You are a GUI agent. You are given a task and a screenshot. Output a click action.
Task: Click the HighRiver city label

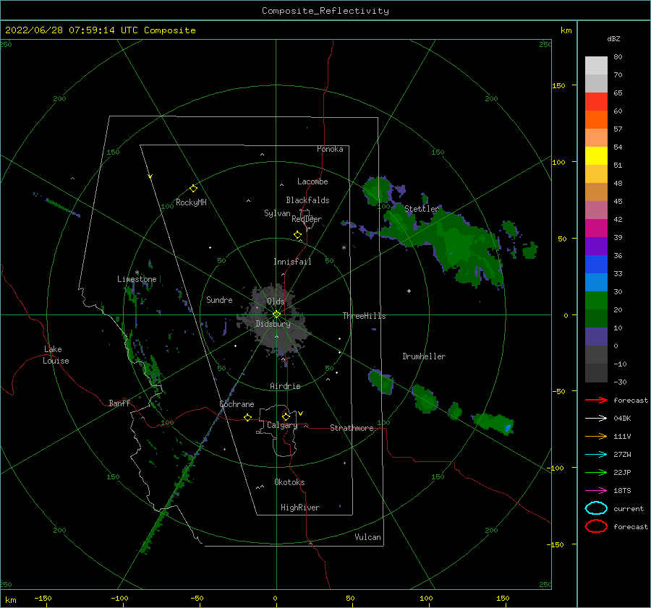(300, 508)
